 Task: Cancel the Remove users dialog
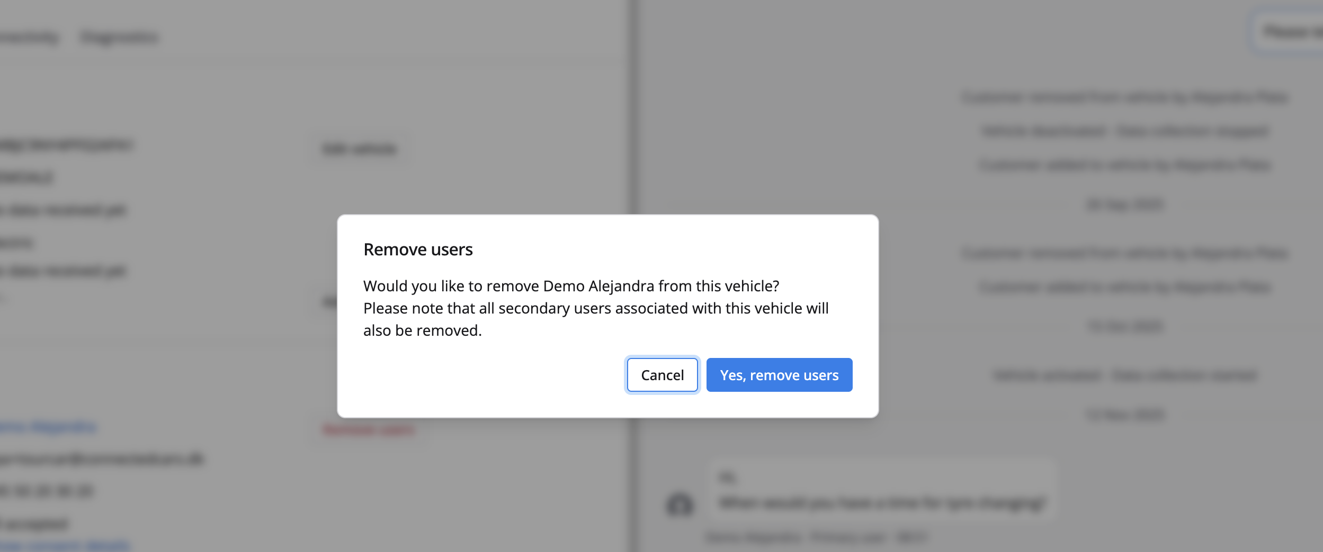(662, 375)
